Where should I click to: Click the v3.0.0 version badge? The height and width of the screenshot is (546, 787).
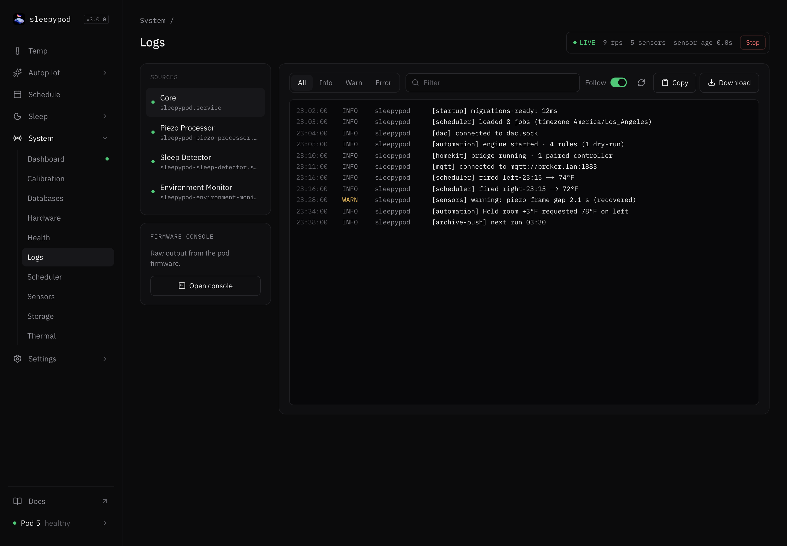pyautogui.click(x=96, y=19)
